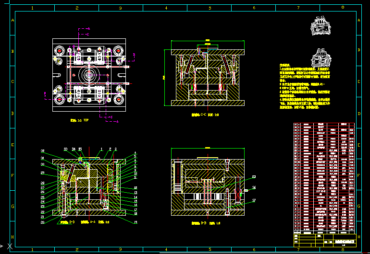Image resolution: width=370 pixels, height=254 pixels.
Task: Click the C-C section view caption
Action: pyautogui.click(x=205, y=115)
